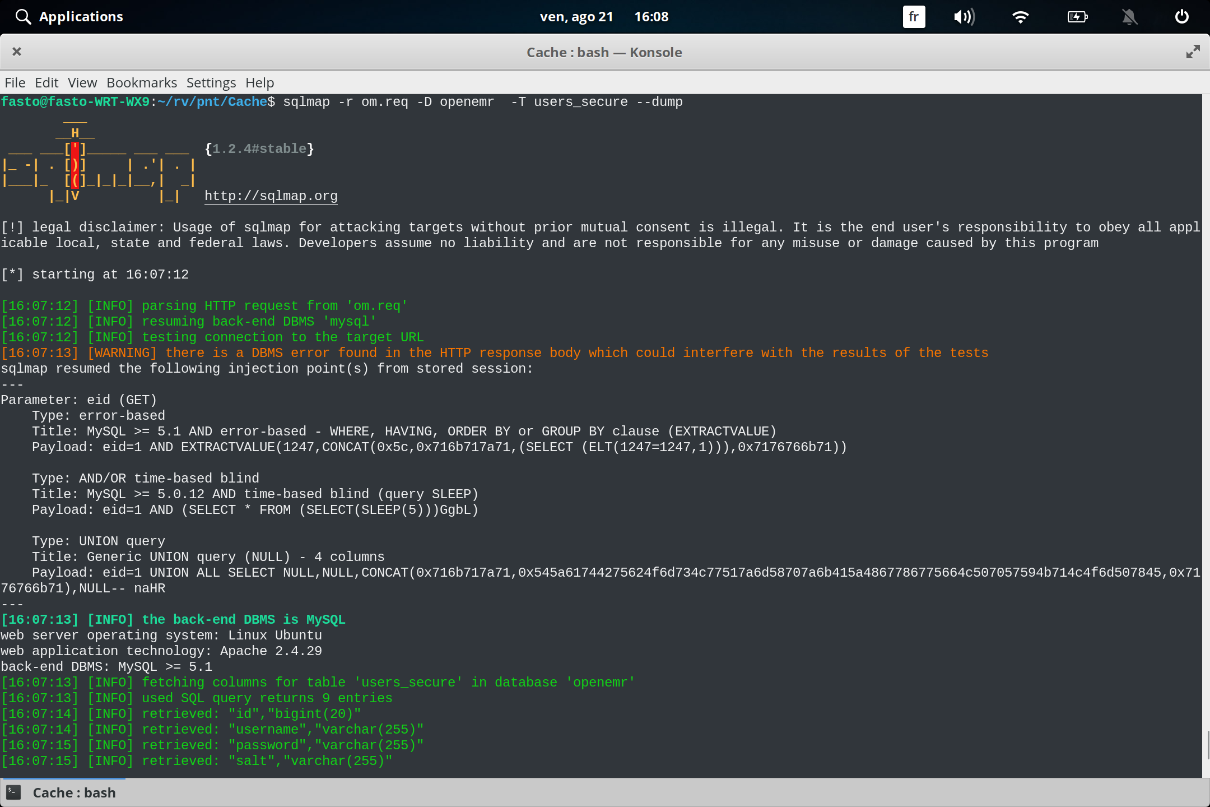Click the terminal icon on the Cache:bash tab
Viewport: 1210px width, 807px height.
pos(13,792)
